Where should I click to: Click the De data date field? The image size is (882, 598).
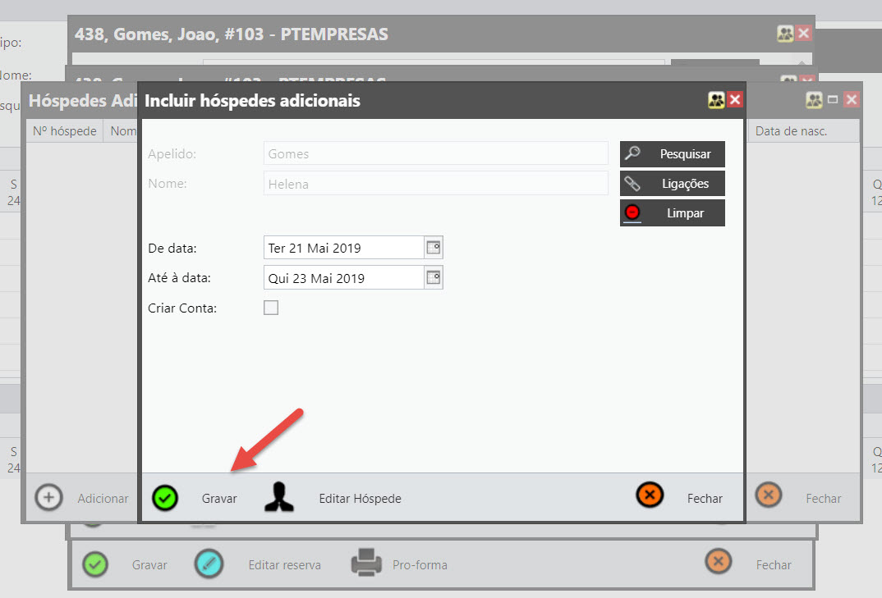tap(343, 248)
